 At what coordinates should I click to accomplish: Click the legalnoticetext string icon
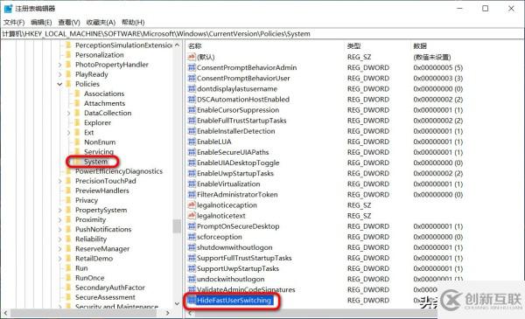pyautogui.click(x=192, y=216)
